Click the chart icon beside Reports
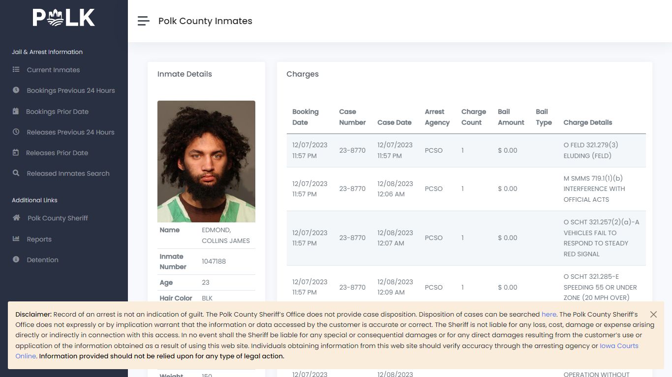The image size is (672, 377). [x=16, y=239]
